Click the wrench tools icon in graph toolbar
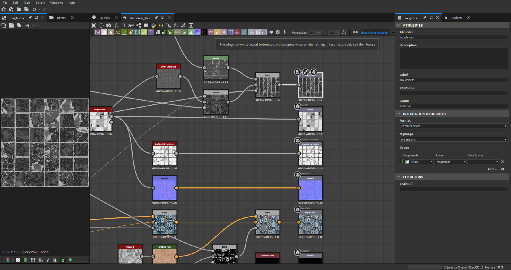511x270 pixels. pos(183,26)
